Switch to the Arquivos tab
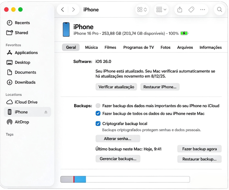229x190 pixels. tap(185, 47)
